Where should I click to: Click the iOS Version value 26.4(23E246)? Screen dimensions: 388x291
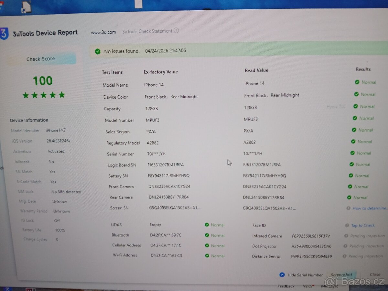click(58, 141)
